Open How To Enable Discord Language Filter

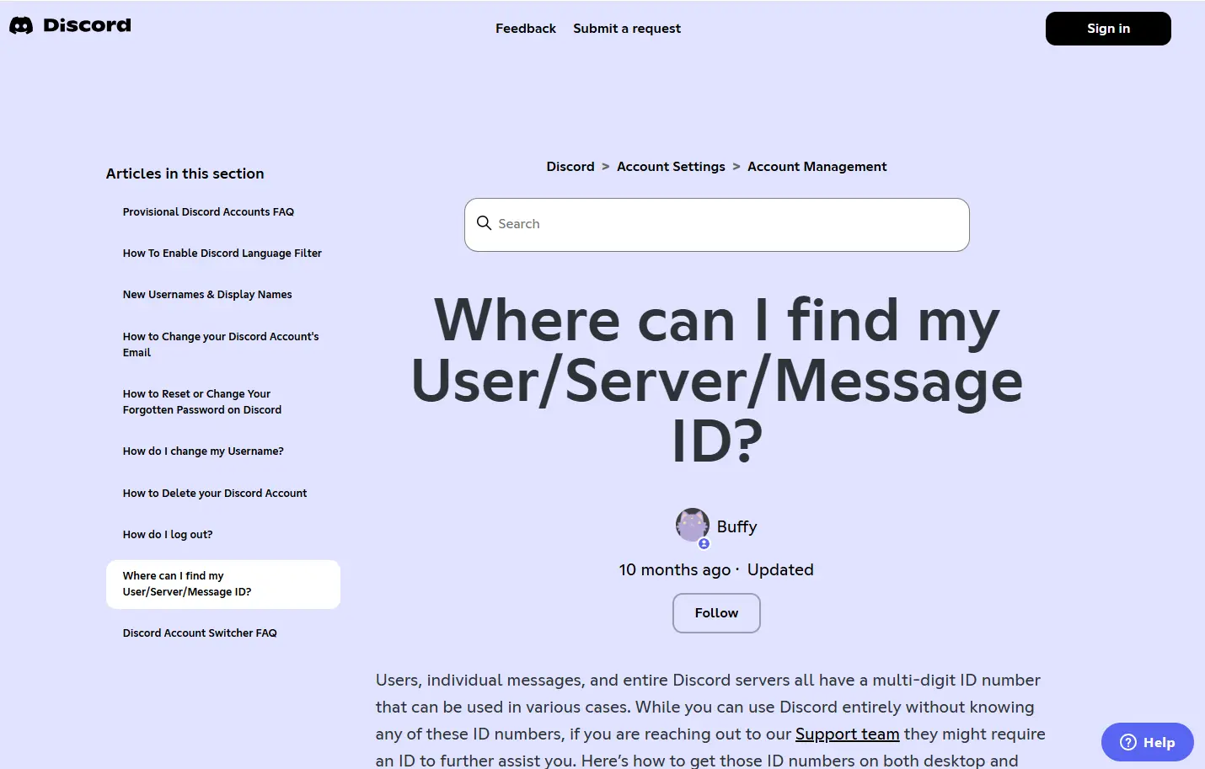tap(222, 254)
